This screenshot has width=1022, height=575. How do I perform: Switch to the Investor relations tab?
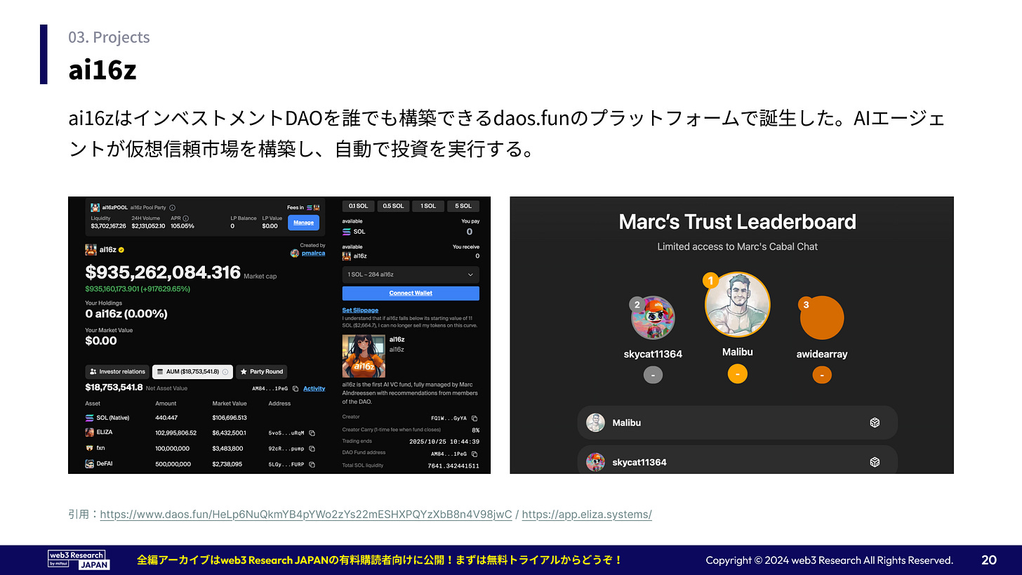(119, 371)
